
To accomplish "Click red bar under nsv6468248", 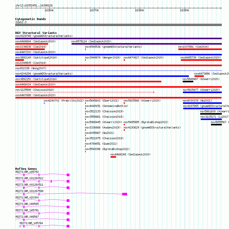I will coord(113,157).
